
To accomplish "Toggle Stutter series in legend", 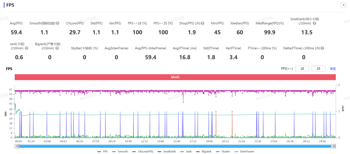I will tap(223, 151).
